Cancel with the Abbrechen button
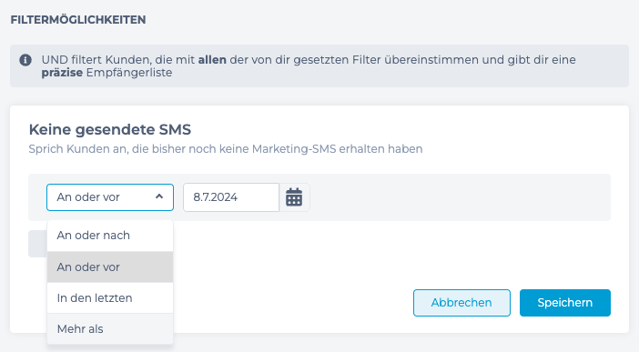Image resolution: width=639 pixels, height=352 pixels. tap(461, 303)
